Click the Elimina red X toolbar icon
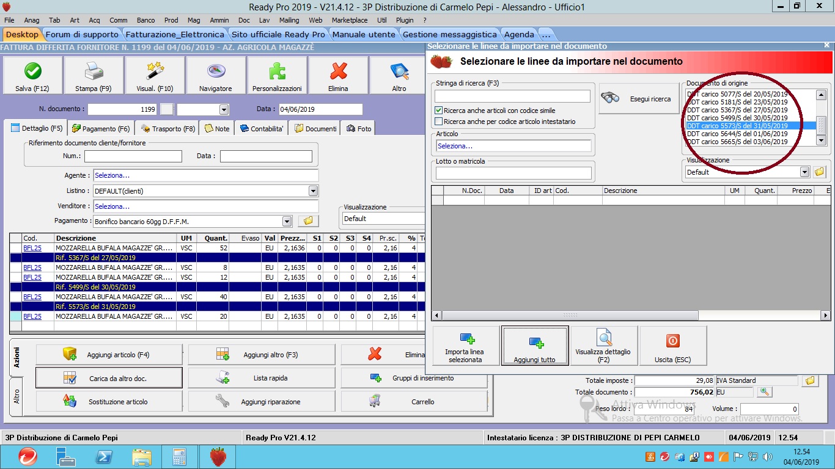The width and height of the screenshot is (835, 469). tap(338, 71)
